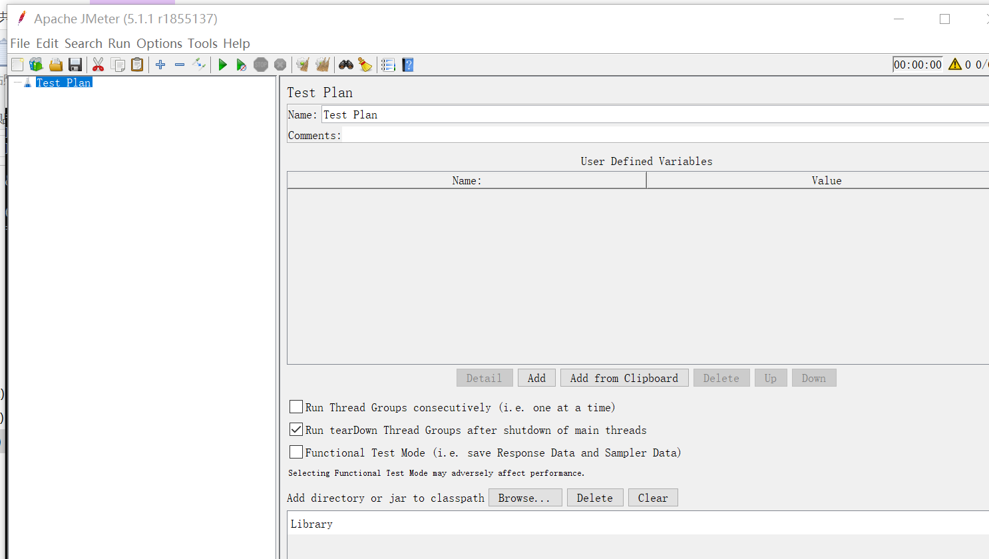Click the Value column header

point(818,180)
